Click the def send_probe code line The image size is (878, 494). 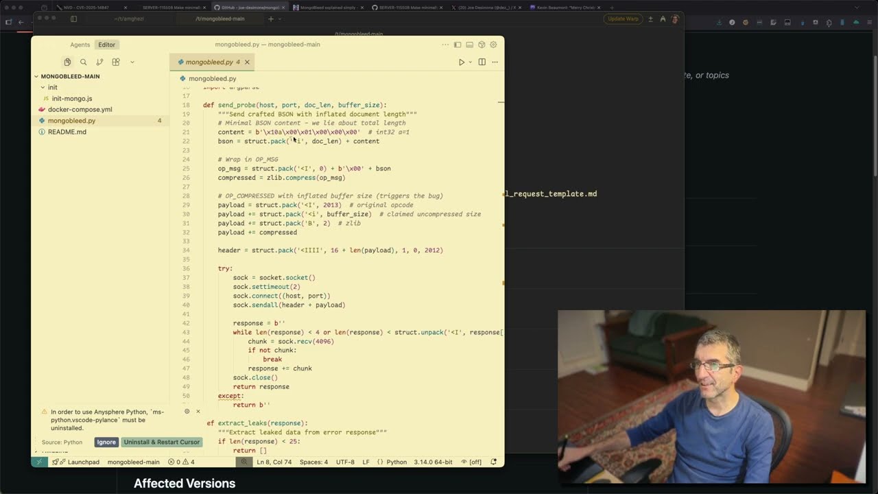294,105
